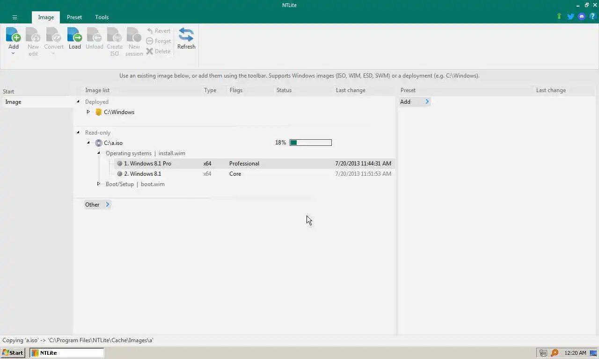The height and width of the screenshot is (359, 599).
Task: Click the Windows 8.1 Pro edition icon
Action: pyautogui.click(x=119, y=164)
